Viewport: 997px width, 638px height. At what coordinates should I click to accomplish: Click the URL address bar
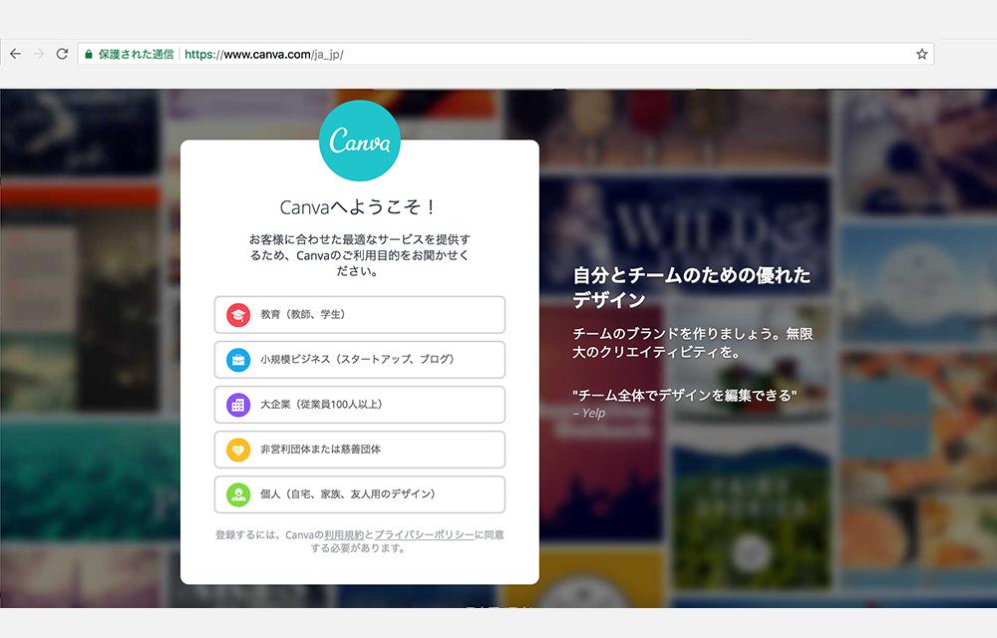point(505,54)
